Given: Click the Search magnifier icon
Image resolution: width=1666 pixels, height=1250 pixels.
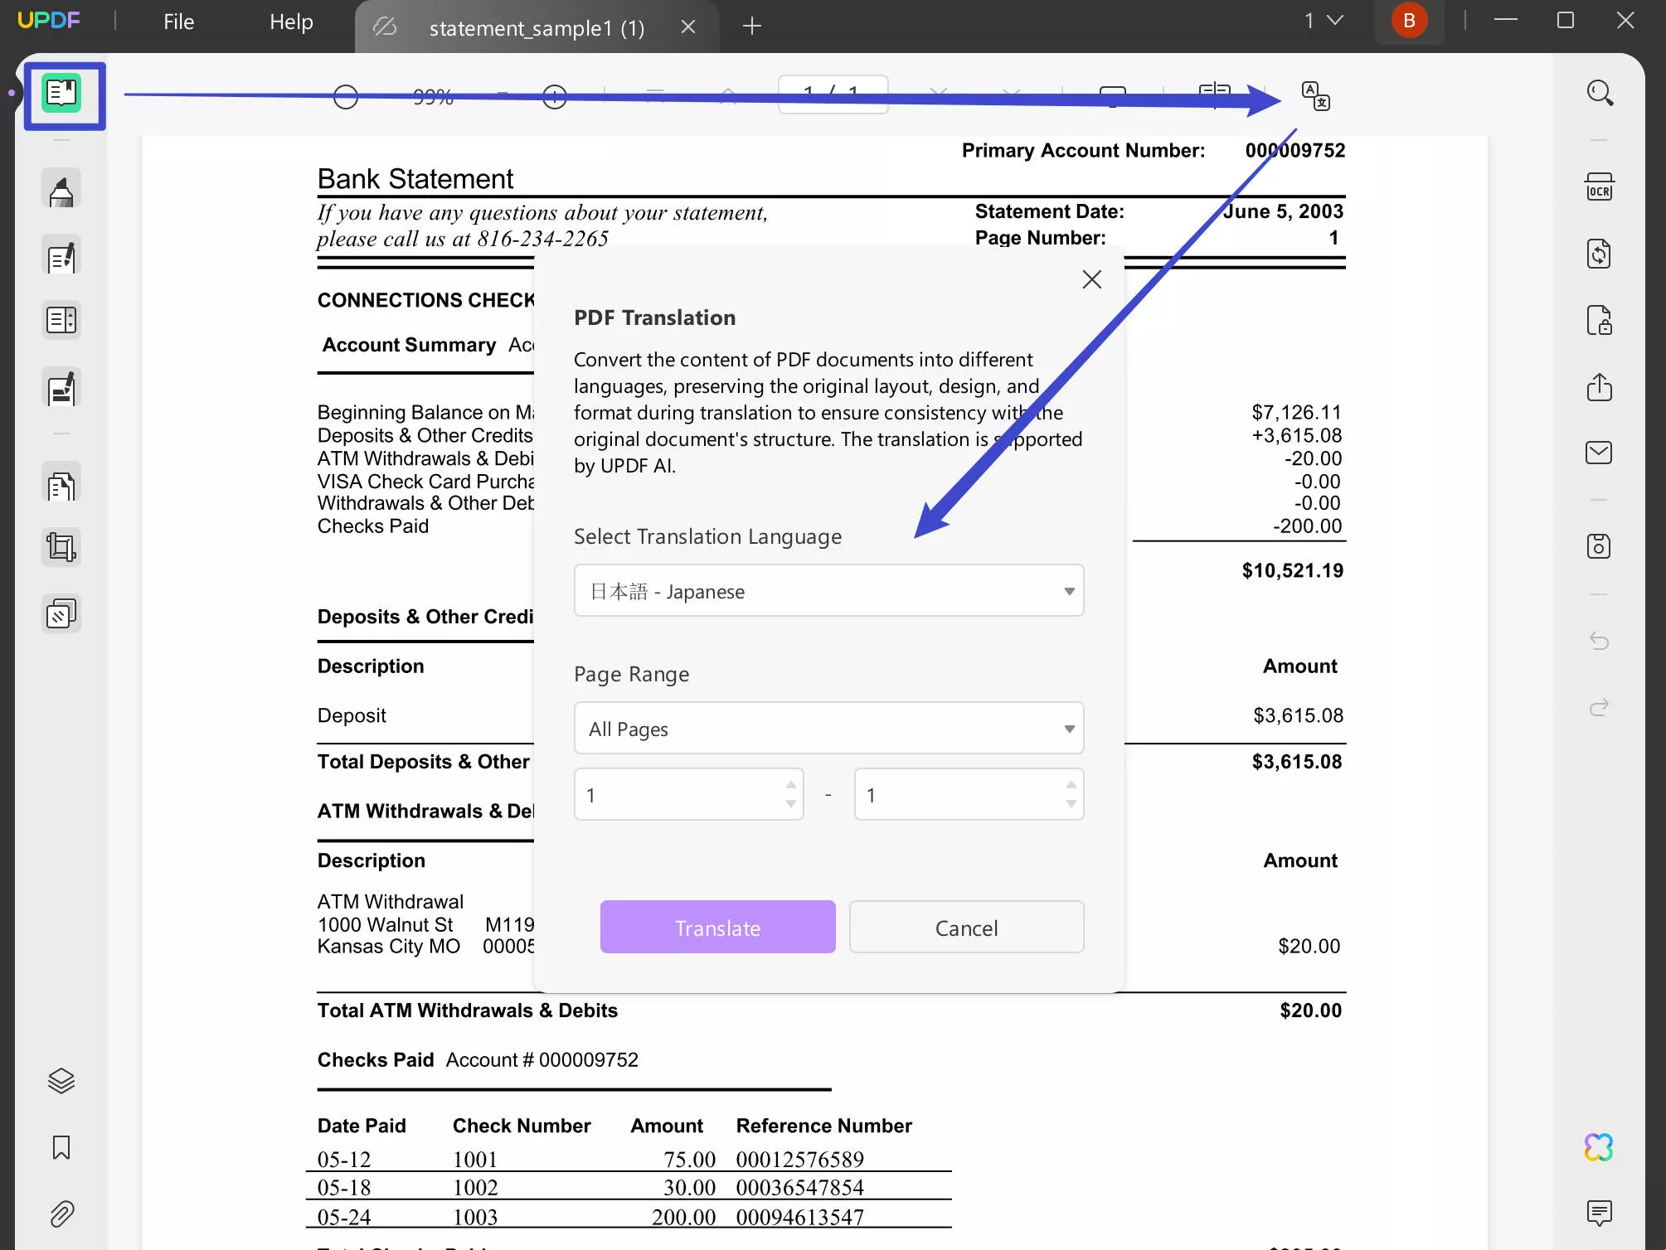Looking at the screenshot, I should [x=1600, y=93].
